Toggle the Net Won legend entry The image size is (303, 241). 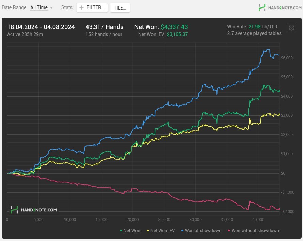[130, 230]
